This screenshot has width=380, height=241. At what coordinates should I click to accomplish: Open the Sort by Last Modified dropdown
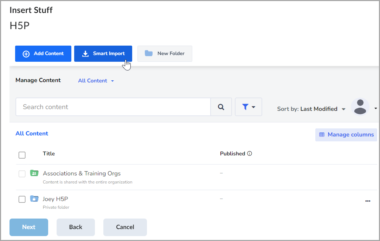tap(311, 109)
